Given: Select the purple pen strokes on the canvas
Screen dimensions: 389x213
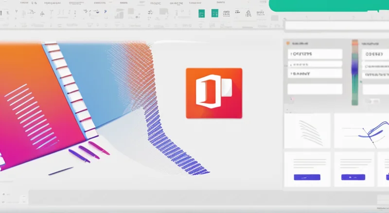Looking at the screenshot, I should [85, 152].
